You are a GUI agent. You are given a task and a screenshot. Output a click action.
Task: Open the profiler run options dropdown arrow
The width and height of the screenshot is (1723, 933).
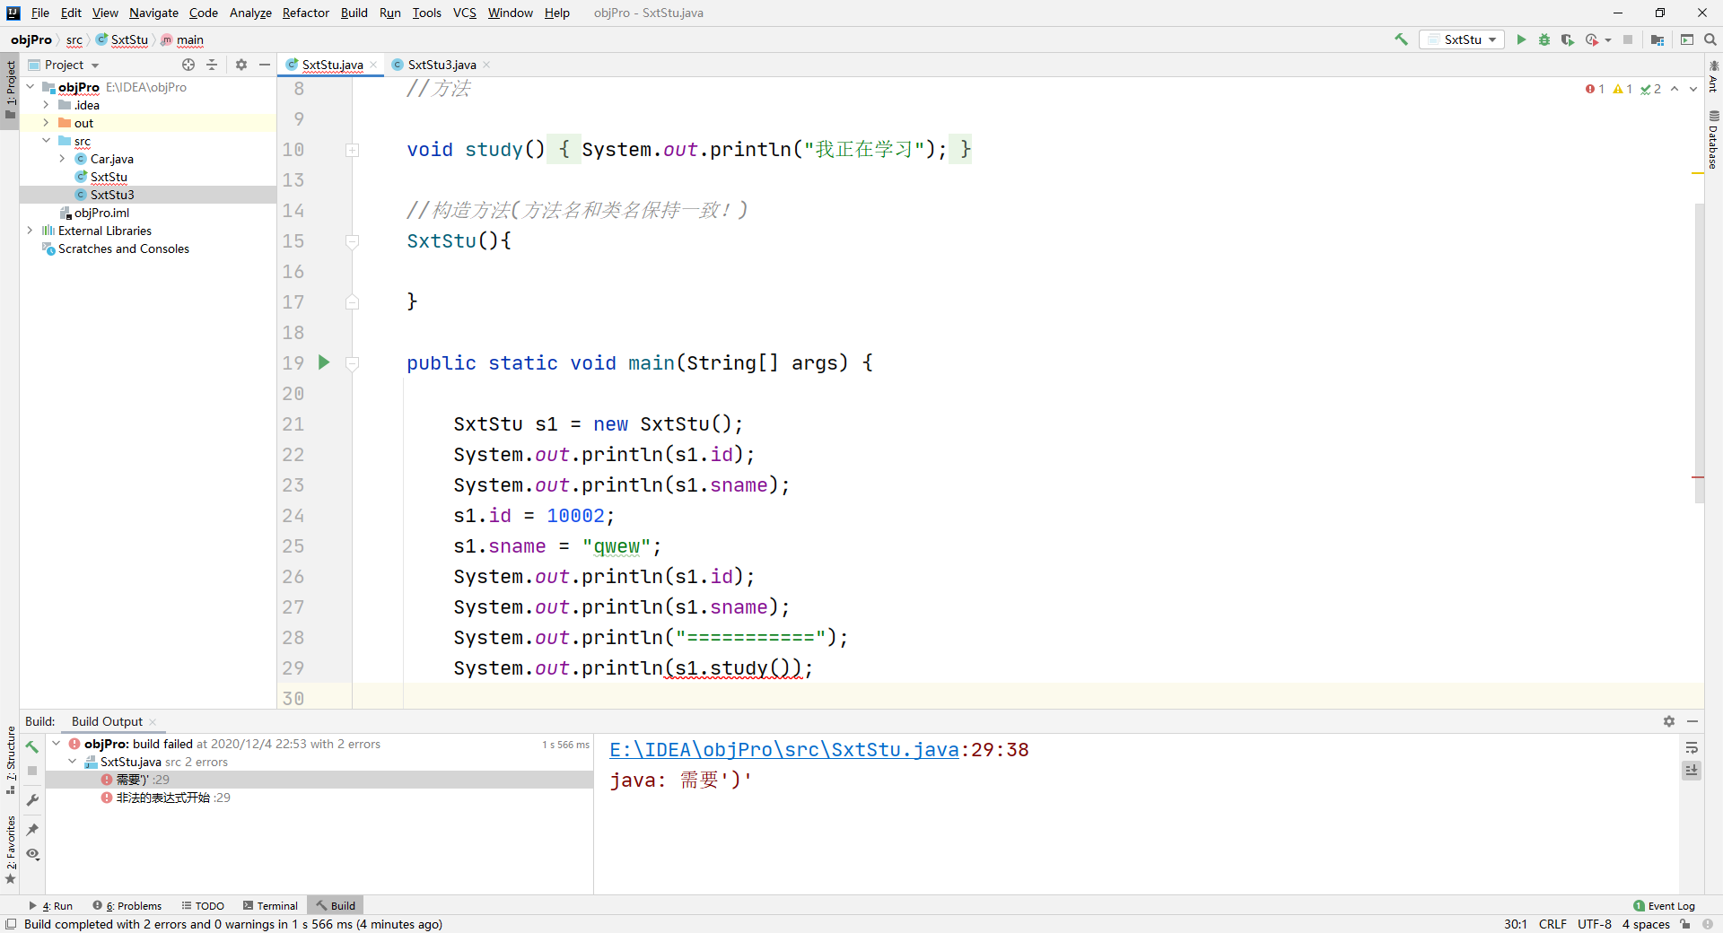click(1608, 39)
